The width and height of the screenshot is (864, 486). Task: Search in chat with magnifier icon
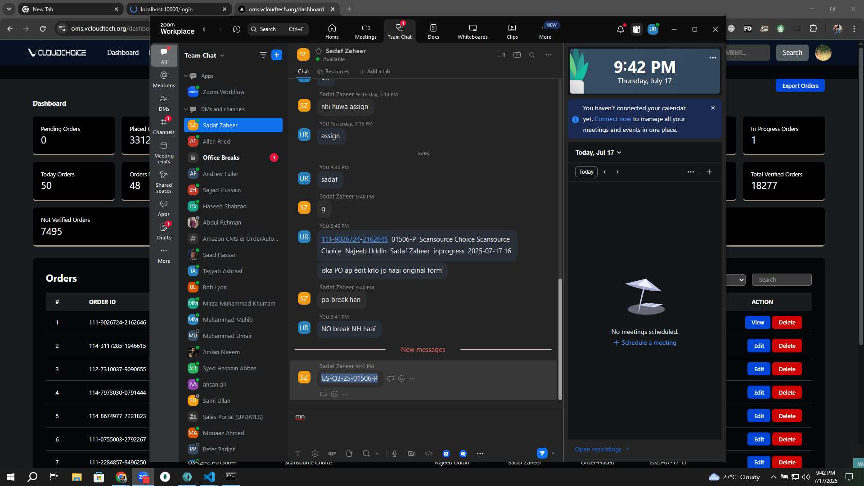[532, 55]
